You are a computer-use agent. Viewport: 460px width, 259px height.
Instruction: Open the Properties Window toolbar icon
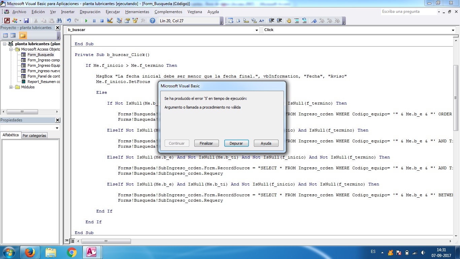click(x=127, y=21)
